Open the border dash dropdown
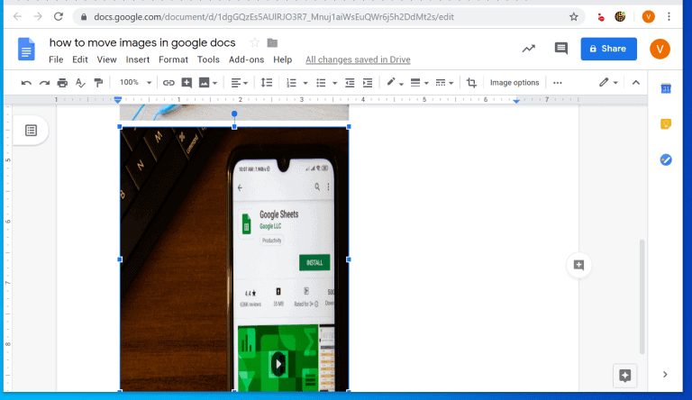Screen dimensions: 692x400 pos(444,83)
